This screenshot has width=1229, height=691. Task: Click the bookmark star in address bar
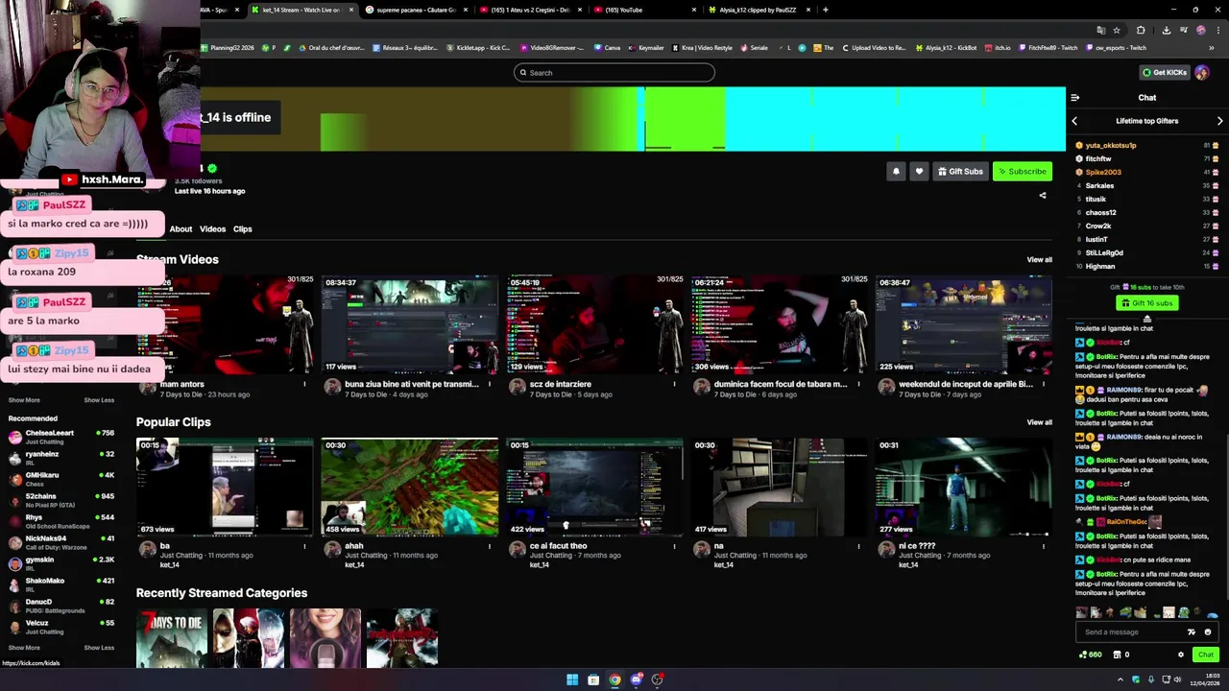pyautogui.click(x=1117, y=30)
